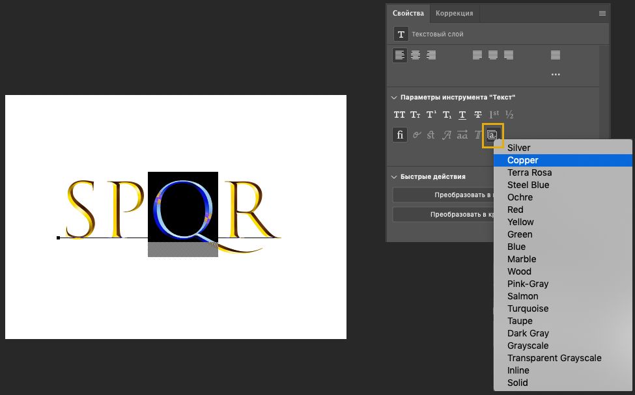The image size is (635, 395).
Task: Right align the text paragraph
Action: tap(430, 55)
